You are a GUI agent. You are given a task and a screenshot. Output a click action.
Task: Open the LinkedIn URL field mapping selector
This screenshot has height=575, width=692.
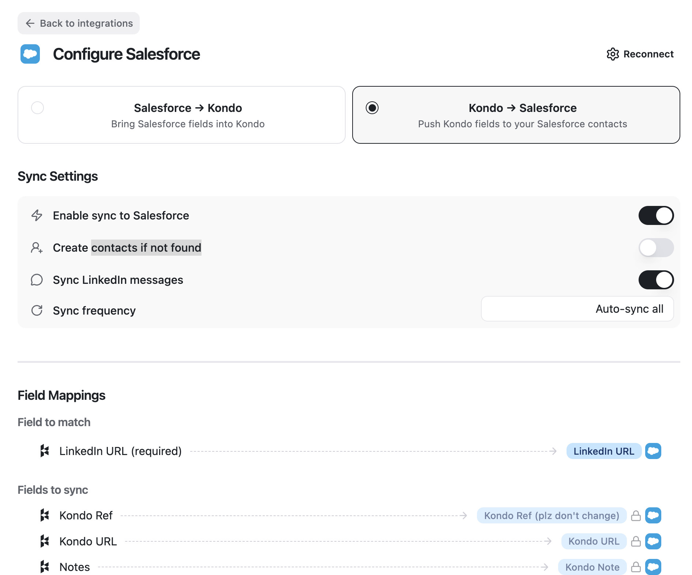coord(603,451)
